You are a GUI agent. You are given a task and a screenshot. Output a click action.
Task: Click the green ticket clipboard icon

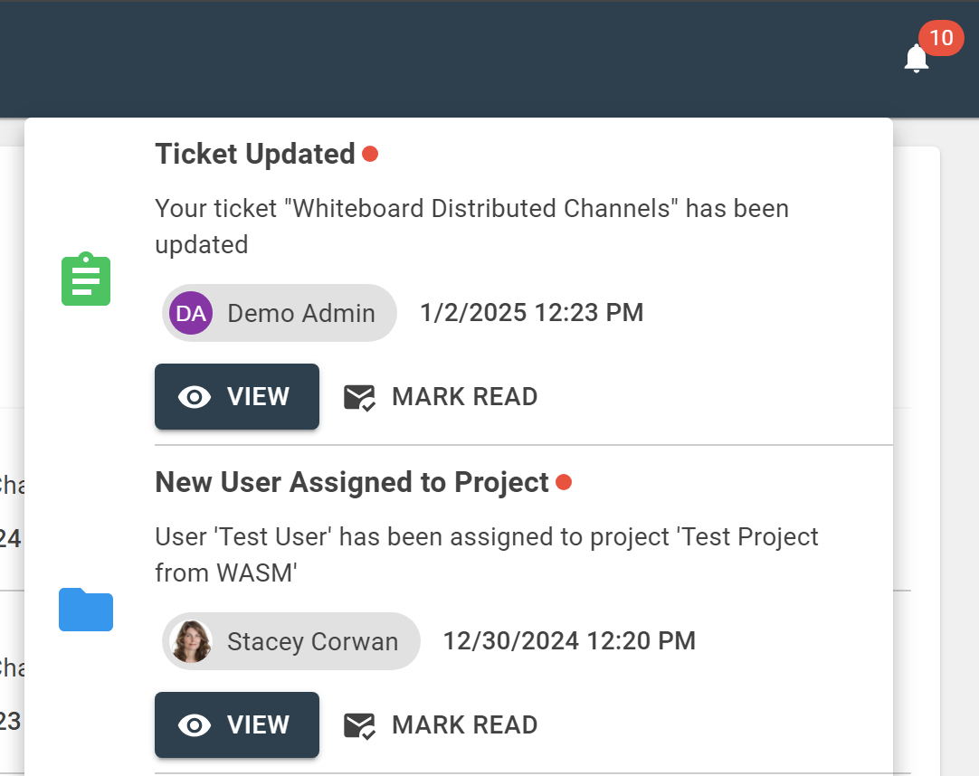coord(86,279)
